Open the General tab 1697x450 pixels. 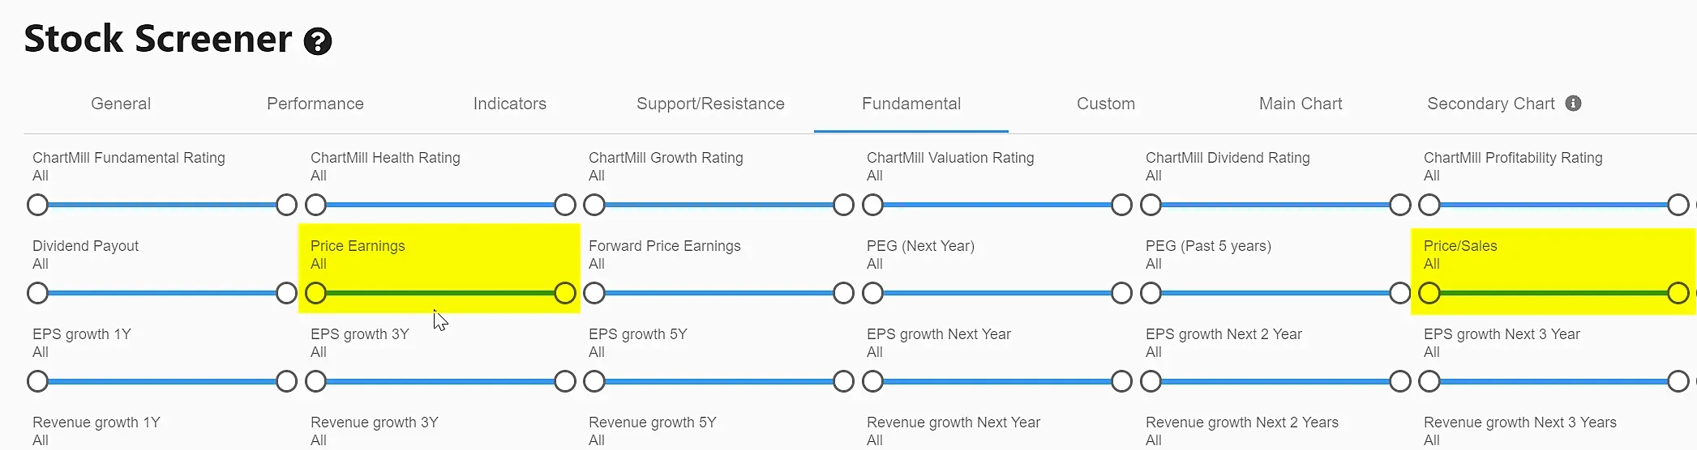click(121, 104)
